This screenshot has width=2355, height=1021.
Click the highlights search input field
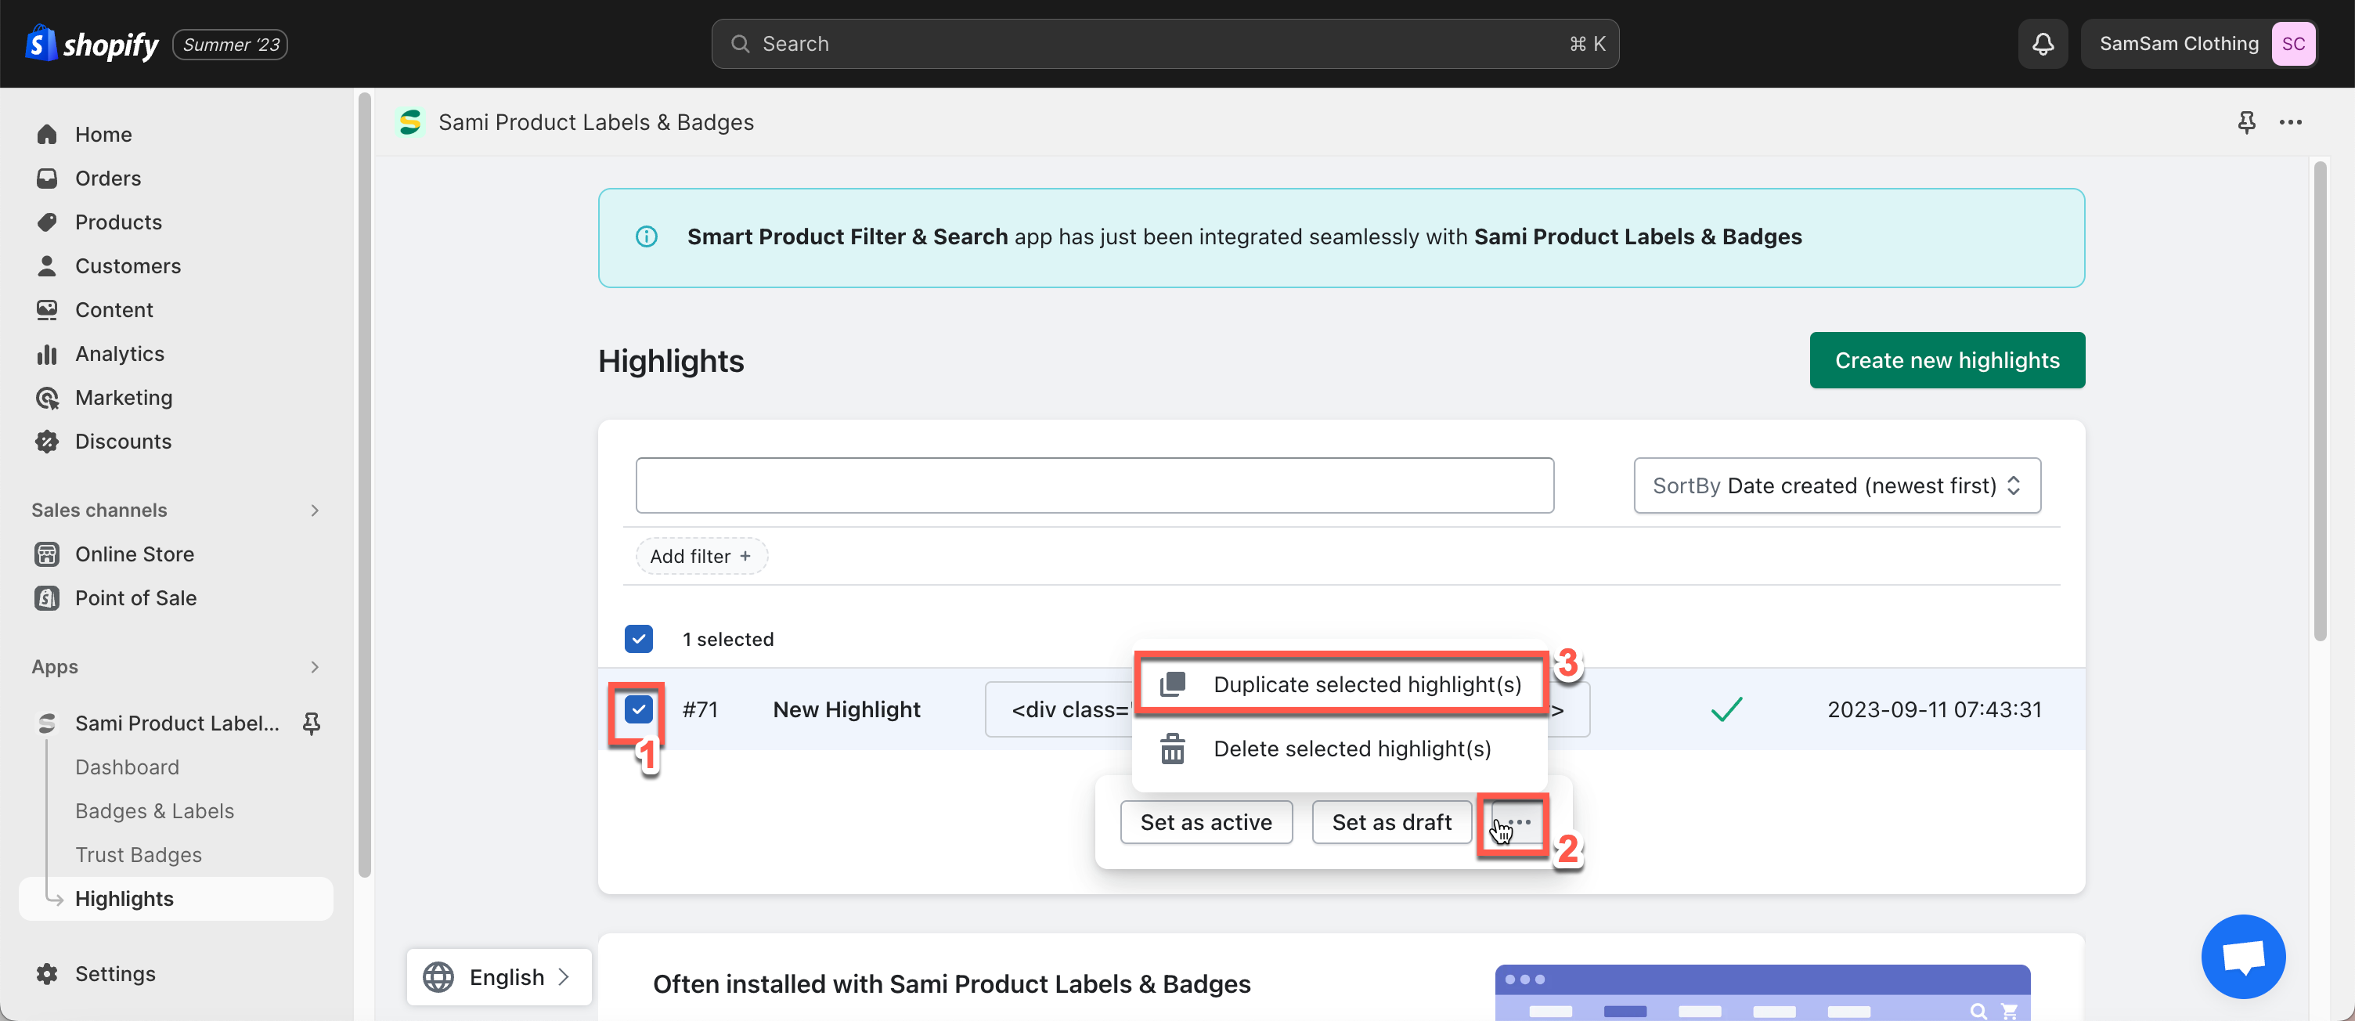point(1095,485)
